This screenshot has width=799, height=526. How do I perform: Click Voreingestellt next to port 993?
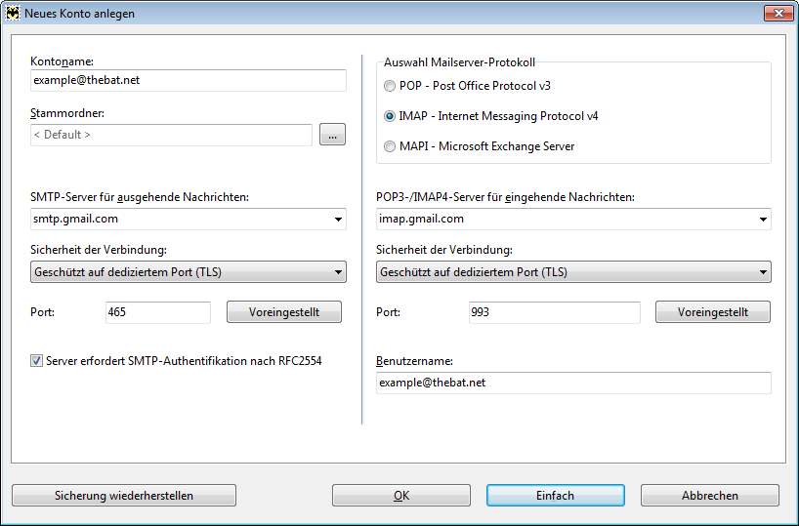click(711, 312)
